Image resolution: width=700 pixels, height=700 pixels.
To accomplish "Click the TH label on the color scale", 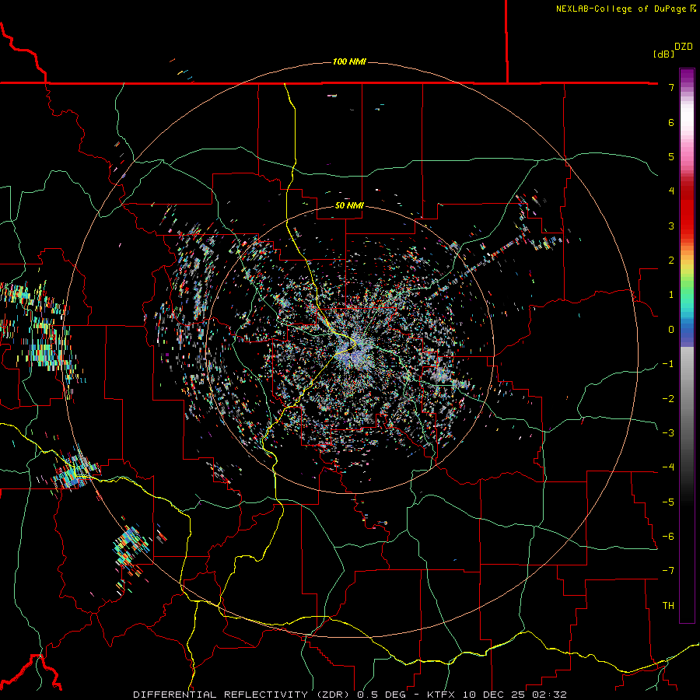I will [x=668, y=606].
